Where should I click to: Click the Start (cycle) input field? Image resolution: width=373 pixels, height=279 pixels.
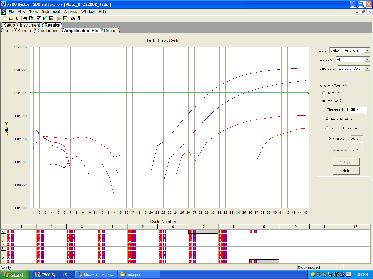(356, 139)
